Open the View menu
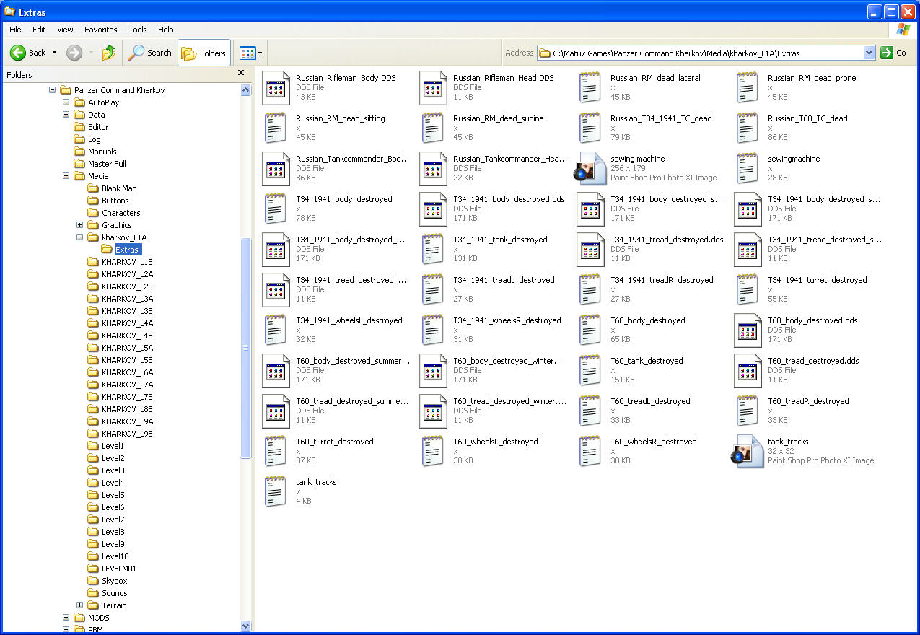 pyautogui.click(x=65, y=30)
